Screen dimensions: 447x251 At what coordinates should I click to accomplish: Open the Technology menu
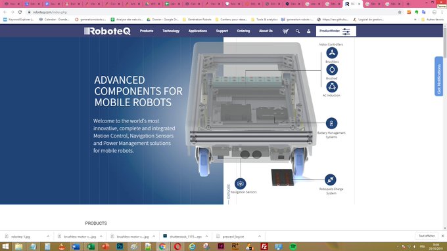click(x=171, y=31)
